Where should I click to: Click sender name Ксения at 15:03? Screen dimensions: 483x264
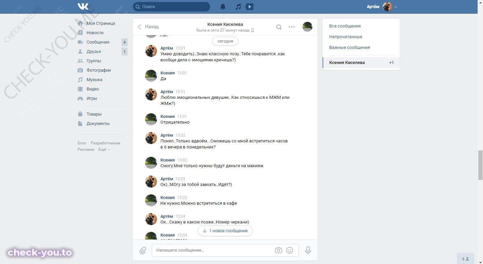click(167, 198)
